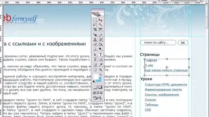Screen dimensions: 209x117
Task: Select the Healing Brush tool
Action: click(x=95, y=35)
